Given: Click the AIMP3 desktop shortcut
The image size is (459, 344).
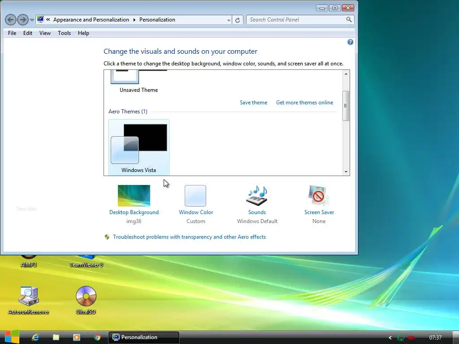Looking at the screenshot, I should coord(28,262).
